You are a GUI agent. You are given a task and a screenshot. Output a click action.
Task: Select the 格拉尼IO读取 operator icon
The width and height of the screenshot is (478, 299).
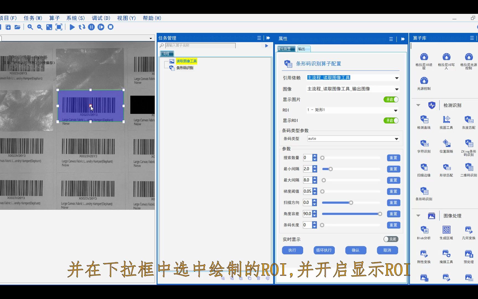[x=424, y=57]
